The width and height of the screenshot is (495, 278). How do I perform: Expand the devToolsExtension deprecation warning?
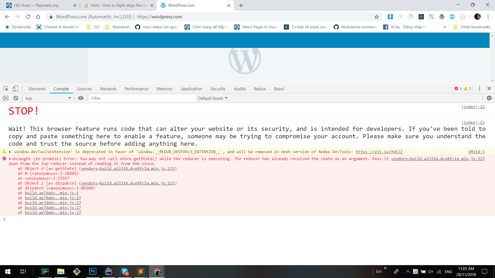pos(10,152)
